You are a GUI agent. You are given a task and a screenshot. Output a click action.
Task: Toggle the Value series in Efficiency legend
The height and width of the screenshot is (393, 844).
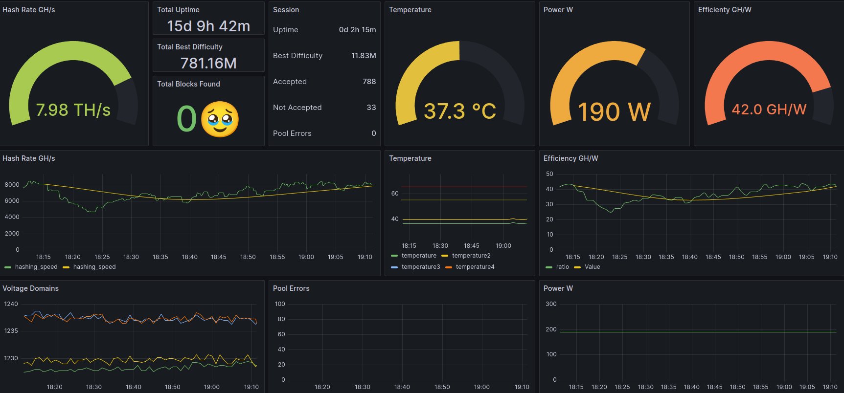[592, 267]
